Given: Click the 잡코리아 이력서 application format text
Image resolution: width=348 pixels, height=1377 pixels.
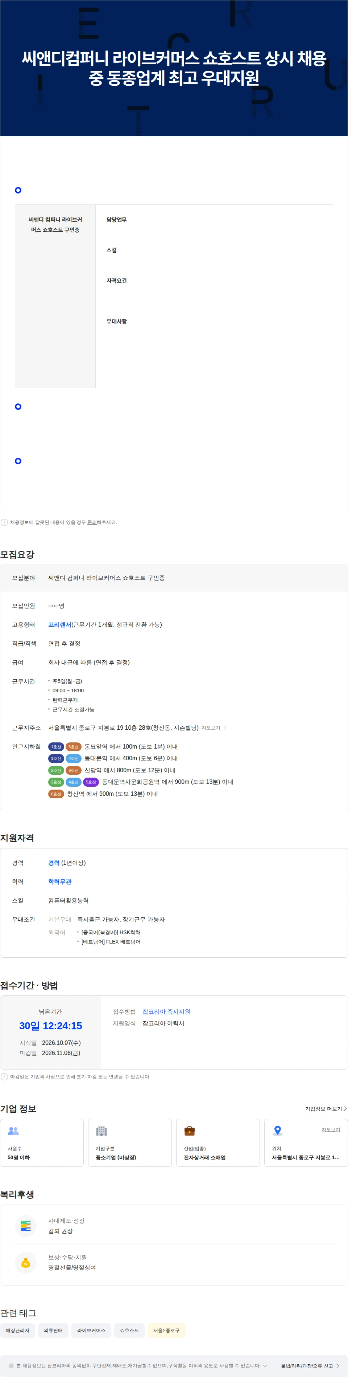Looking at the screenshot, I should [x=163, y=1023].
